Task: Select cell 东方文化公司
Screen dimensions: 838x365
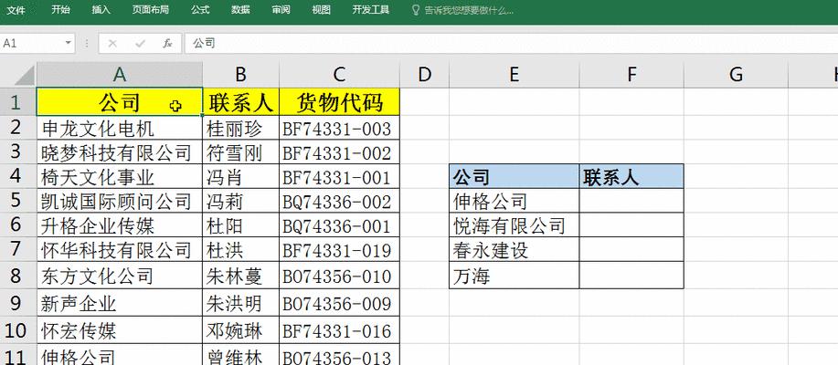Action: (120, 276)
